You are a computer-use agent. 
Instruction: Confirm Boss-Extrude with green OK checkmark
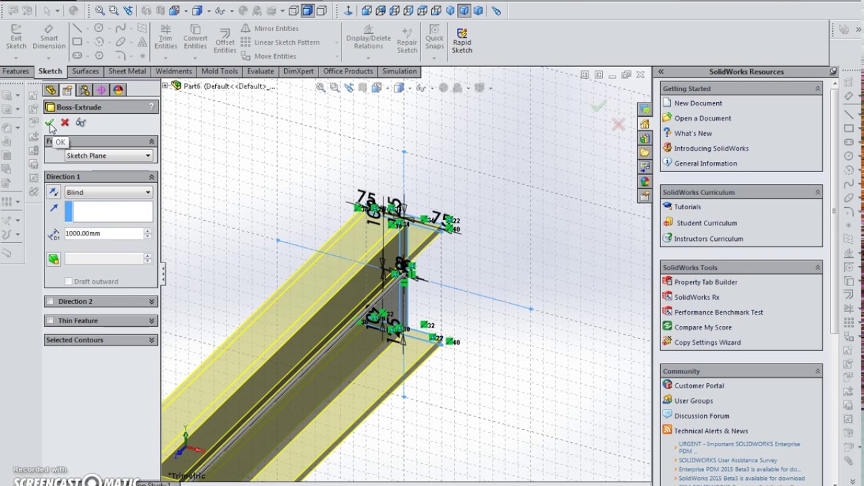click(x=50, y=123)
